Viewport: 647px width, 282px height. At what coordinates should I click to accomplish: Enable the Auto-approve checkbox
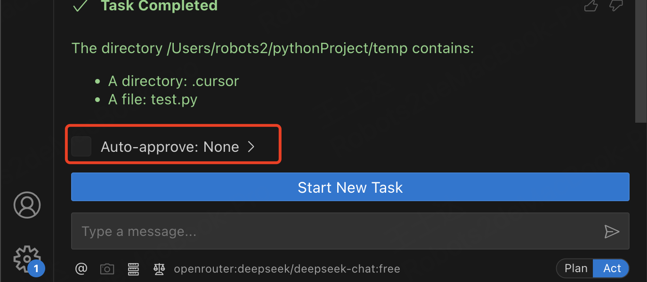(x=81, y=147)
